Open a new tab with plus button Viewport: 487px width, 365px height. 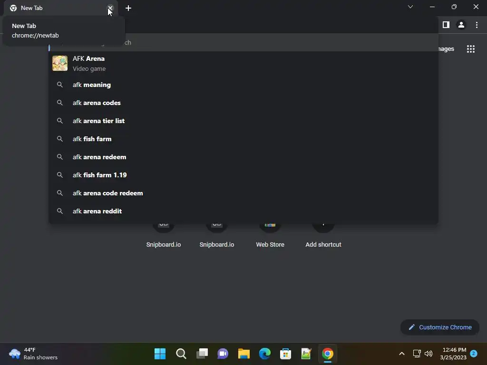[x=128, y=8]
